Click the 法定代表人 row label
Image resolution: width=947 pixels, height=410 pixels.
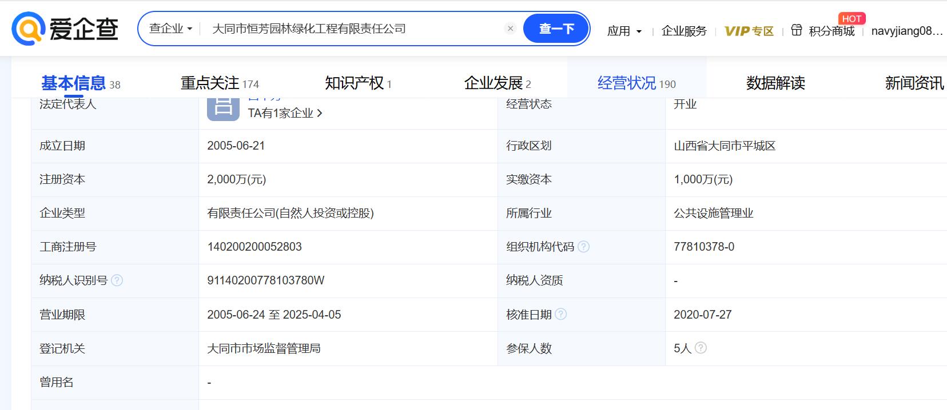point(68,104)
